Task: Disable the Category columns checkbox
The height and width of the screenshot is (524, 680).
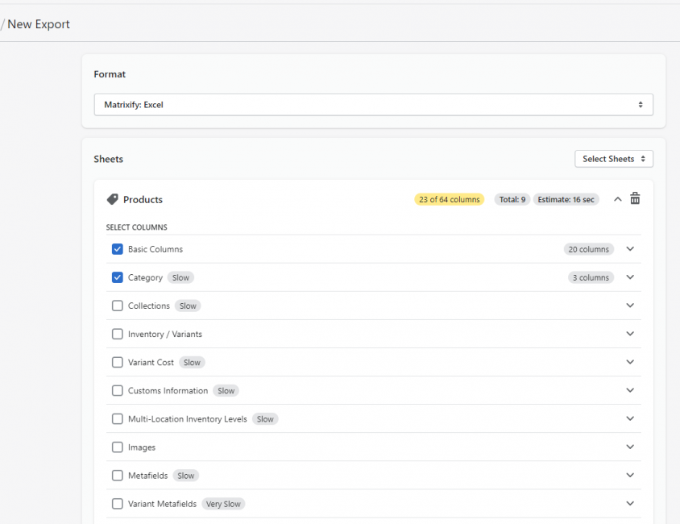Action: click(x=117, y=277)
